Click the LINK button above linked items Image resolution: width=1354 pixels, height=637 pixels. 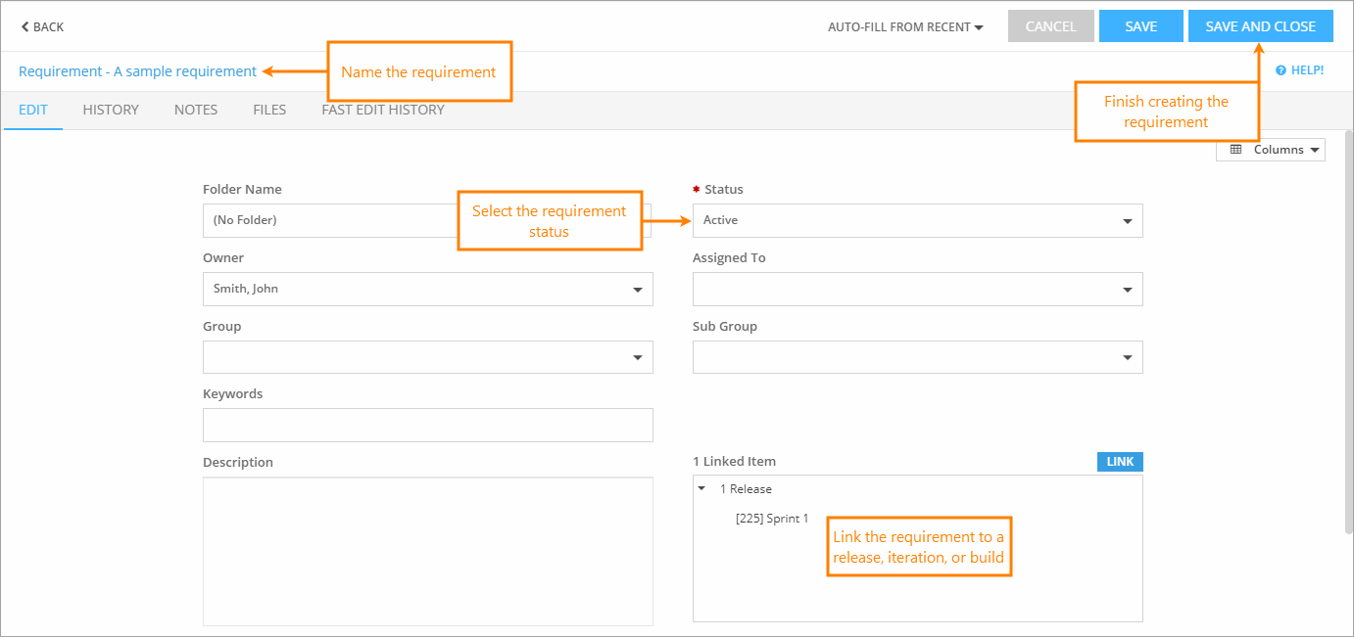[x=1119, y=461]
